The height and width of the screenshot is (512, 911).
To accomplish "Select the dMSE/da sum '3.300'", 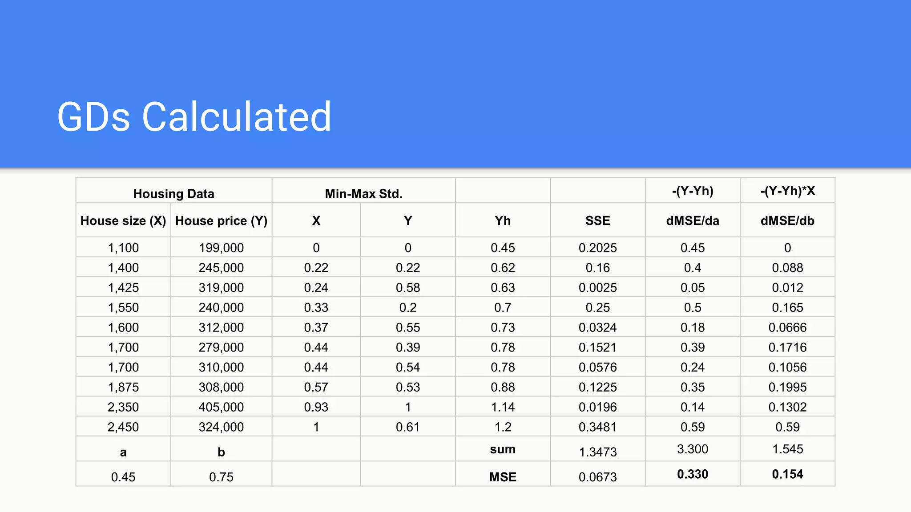I will click(693, 449).
